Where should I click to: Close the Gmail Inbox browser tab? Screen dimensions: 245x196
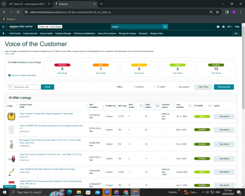(x=49, y=4)
